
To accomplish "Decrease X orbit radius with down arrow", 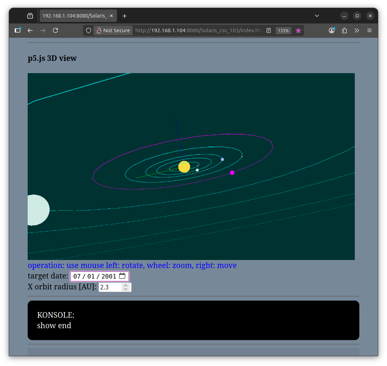I will click(126, 289).
